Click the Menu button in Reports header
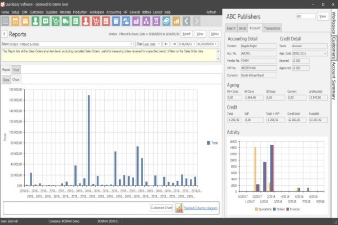 (x=215, y=34)
